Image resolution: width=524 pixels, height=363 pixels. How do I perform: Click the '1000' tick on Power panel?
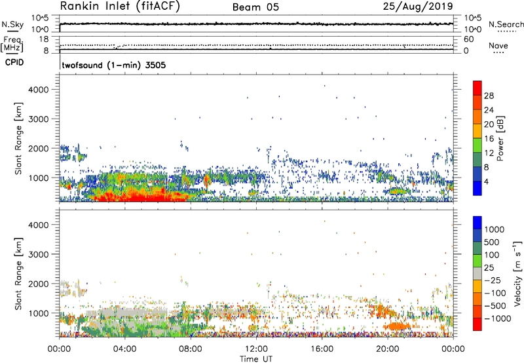[x=39, y=178]
